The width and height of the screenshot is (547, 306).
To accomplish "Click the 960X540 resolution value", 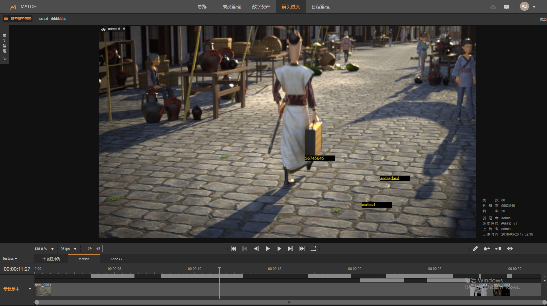I will [x=508, y=206].
